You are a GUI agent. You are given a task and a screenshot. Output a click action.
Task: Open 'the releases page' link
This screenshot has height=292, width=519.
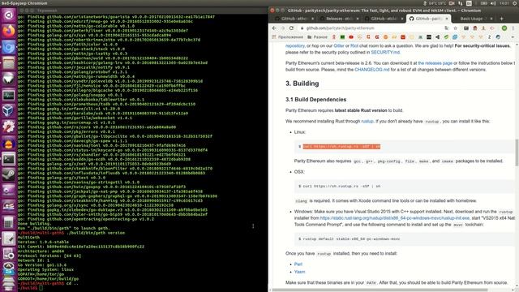point(435,63)
